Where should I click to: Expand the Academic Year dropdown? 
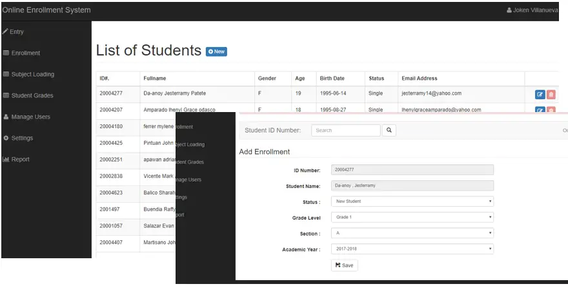tap(412, 249)
